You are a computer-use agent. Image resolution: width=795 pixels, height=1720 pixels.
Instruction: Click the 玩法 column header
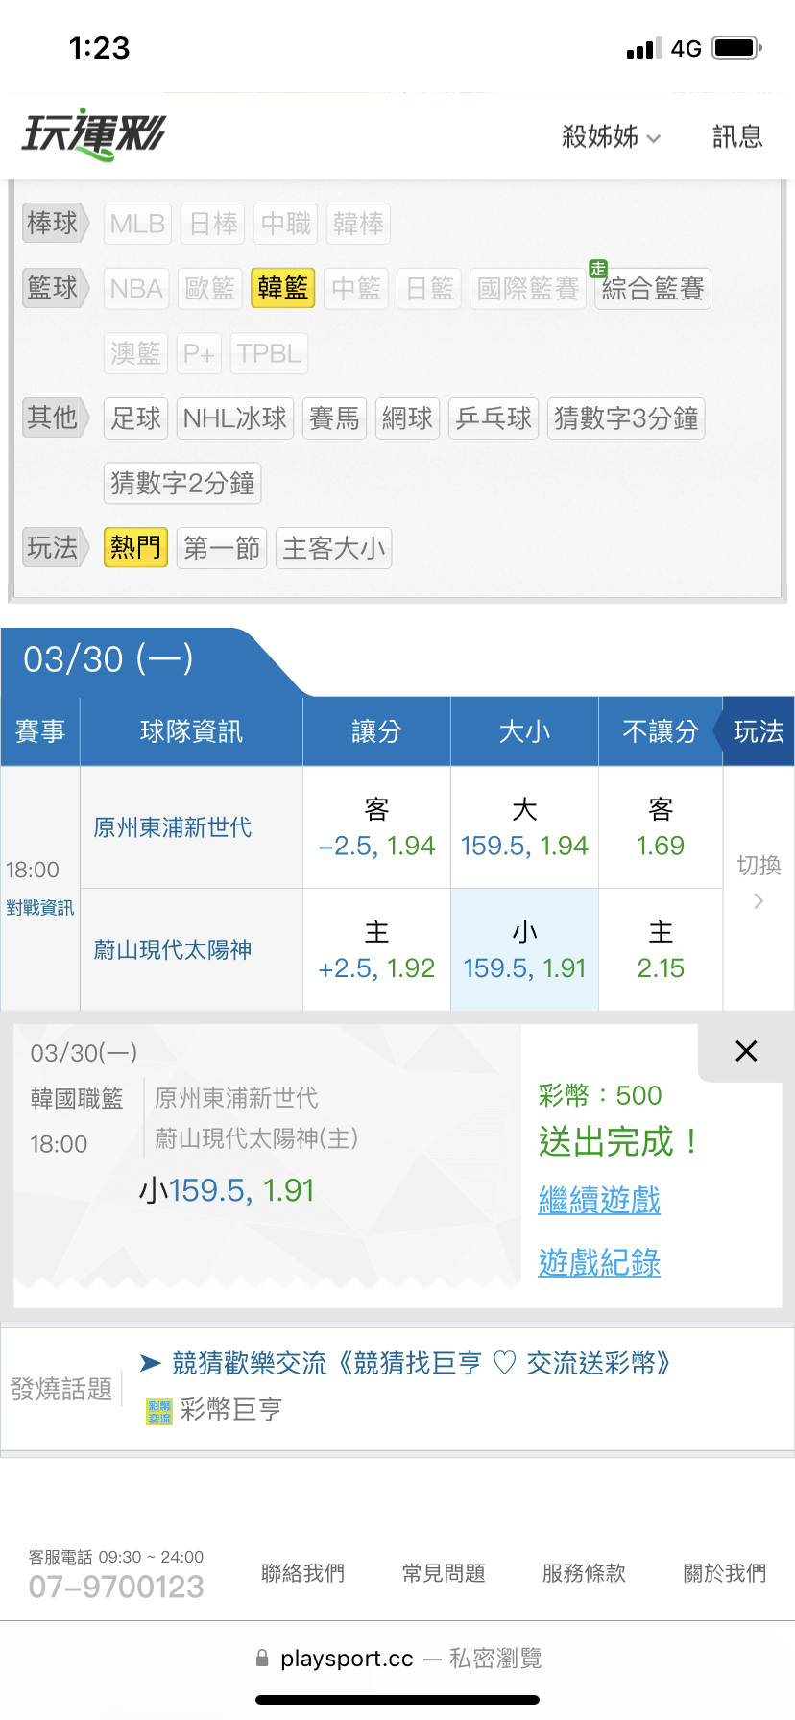coord(759,731)
